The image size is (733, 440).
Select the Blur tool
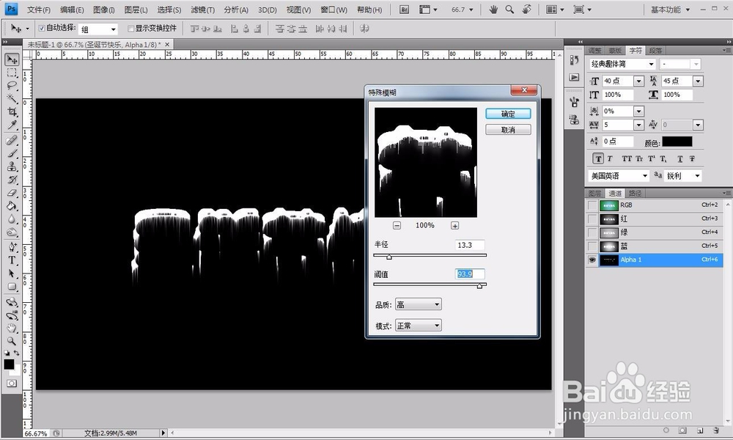pyautogui.click(x=12, y=219)
